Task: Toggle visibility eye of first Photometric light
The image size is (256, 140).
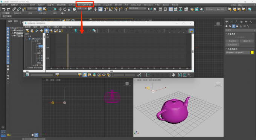Action: pos(12,30)
